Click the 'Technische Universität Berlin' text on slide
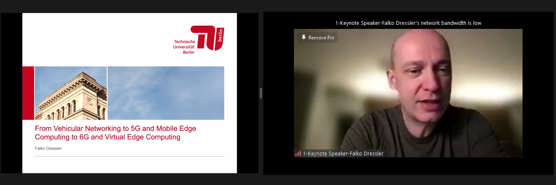Screen dimensions: 556x185 click(184, 47)
